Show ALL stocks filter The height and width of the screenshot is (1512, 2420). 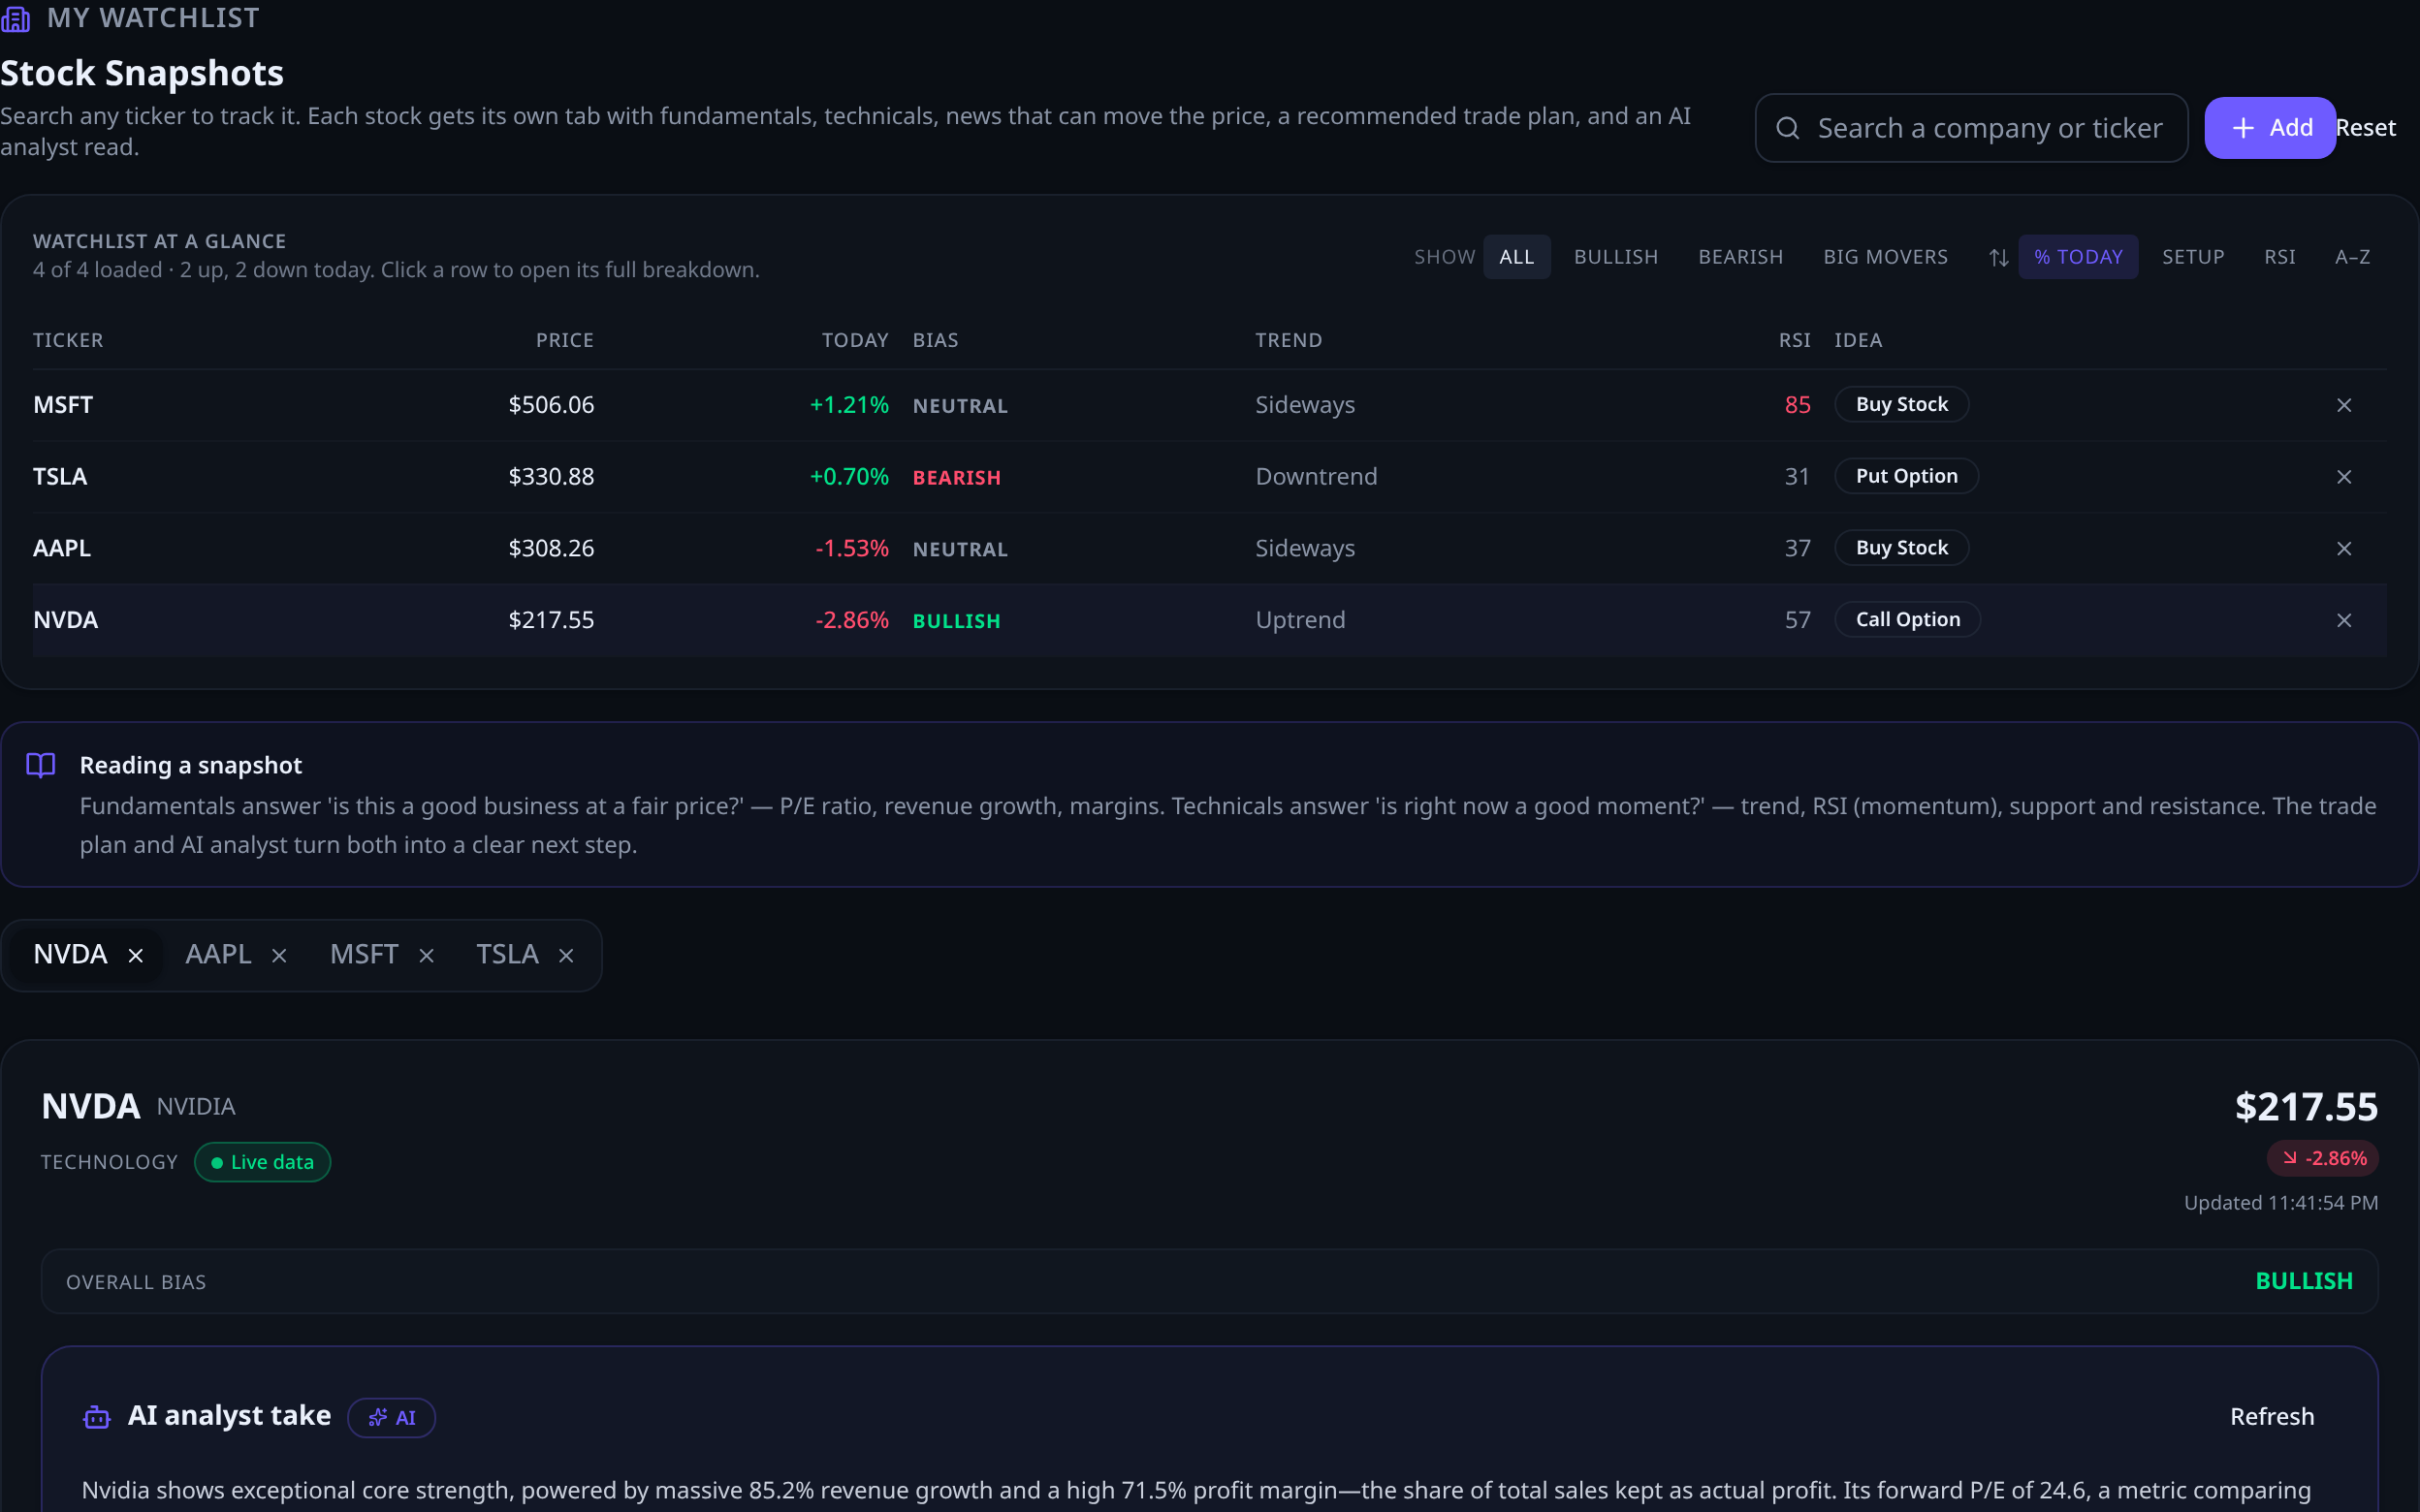[x=1516, y=257]
